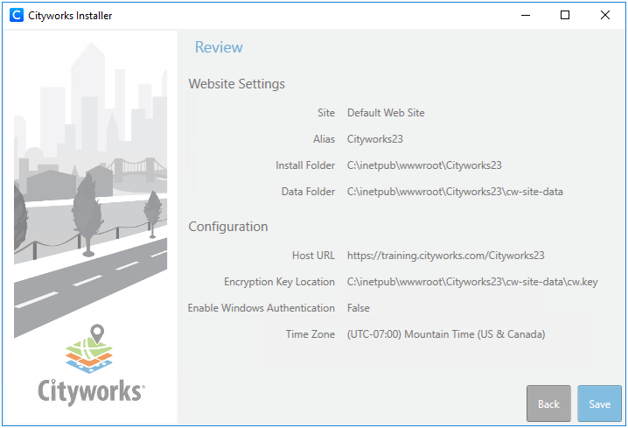Select the Default Web Site value
The height and width of the screenshot is (428, 628).
click(386, 113)
